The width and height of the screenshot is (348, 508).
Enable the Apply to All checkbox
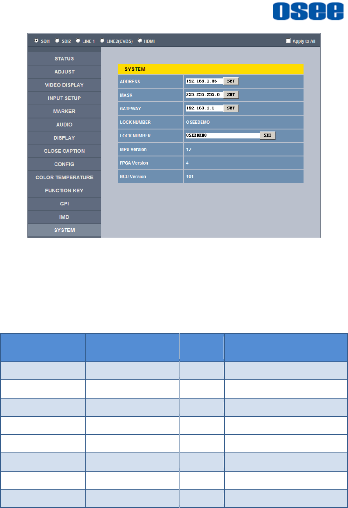288,41
